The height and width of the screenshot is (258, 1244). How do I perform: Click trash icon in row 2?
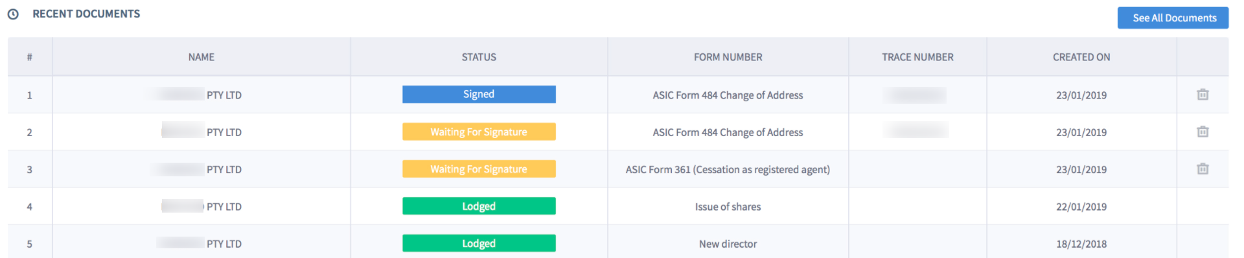1203,132
